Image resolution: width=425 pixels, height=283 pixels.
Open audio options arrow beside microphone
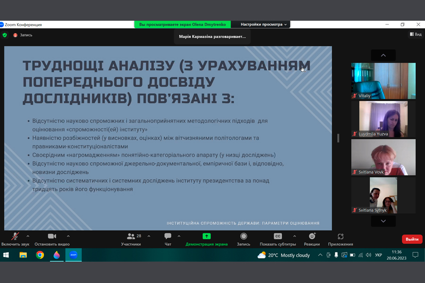pos(28,236)
